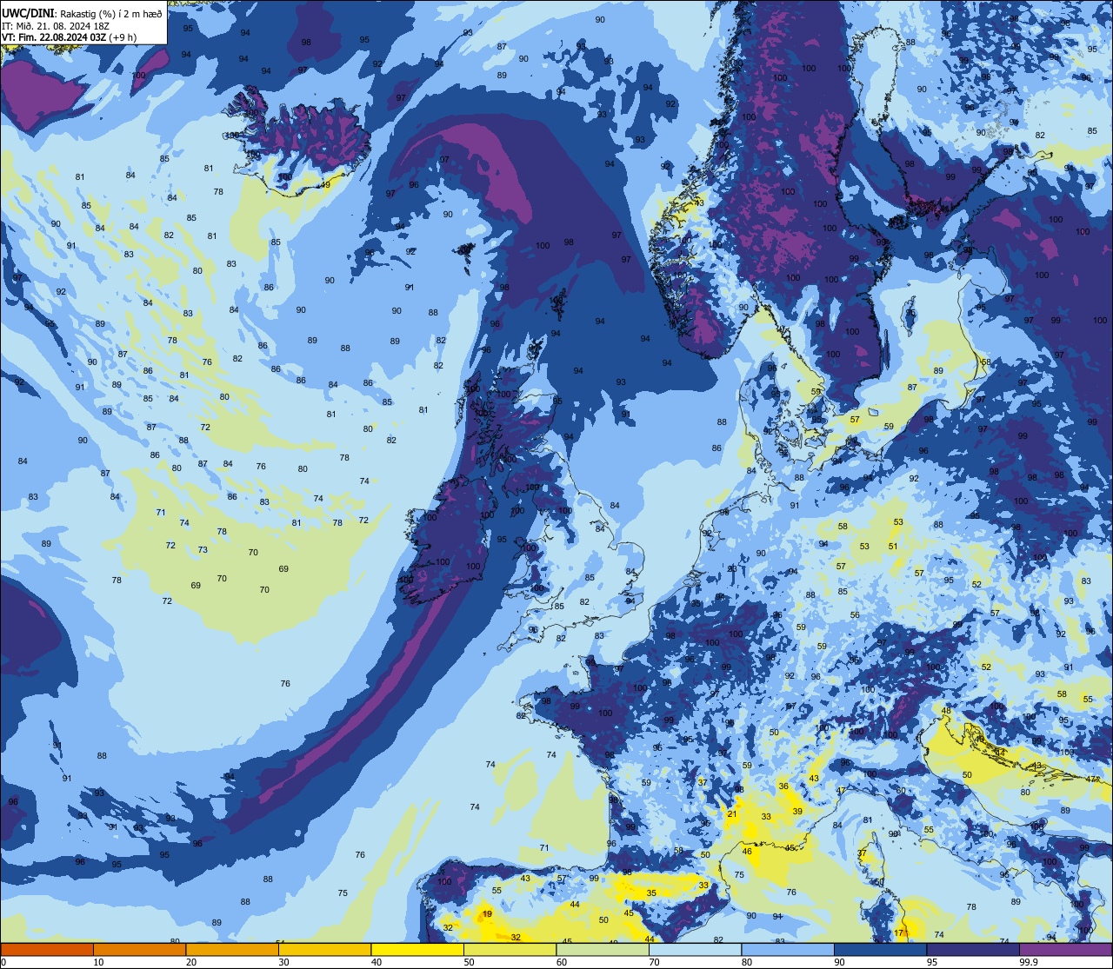Click the 49 value on Iceland's south coast
Viewport: 1113px width, 969px height.
pos(325,185)
